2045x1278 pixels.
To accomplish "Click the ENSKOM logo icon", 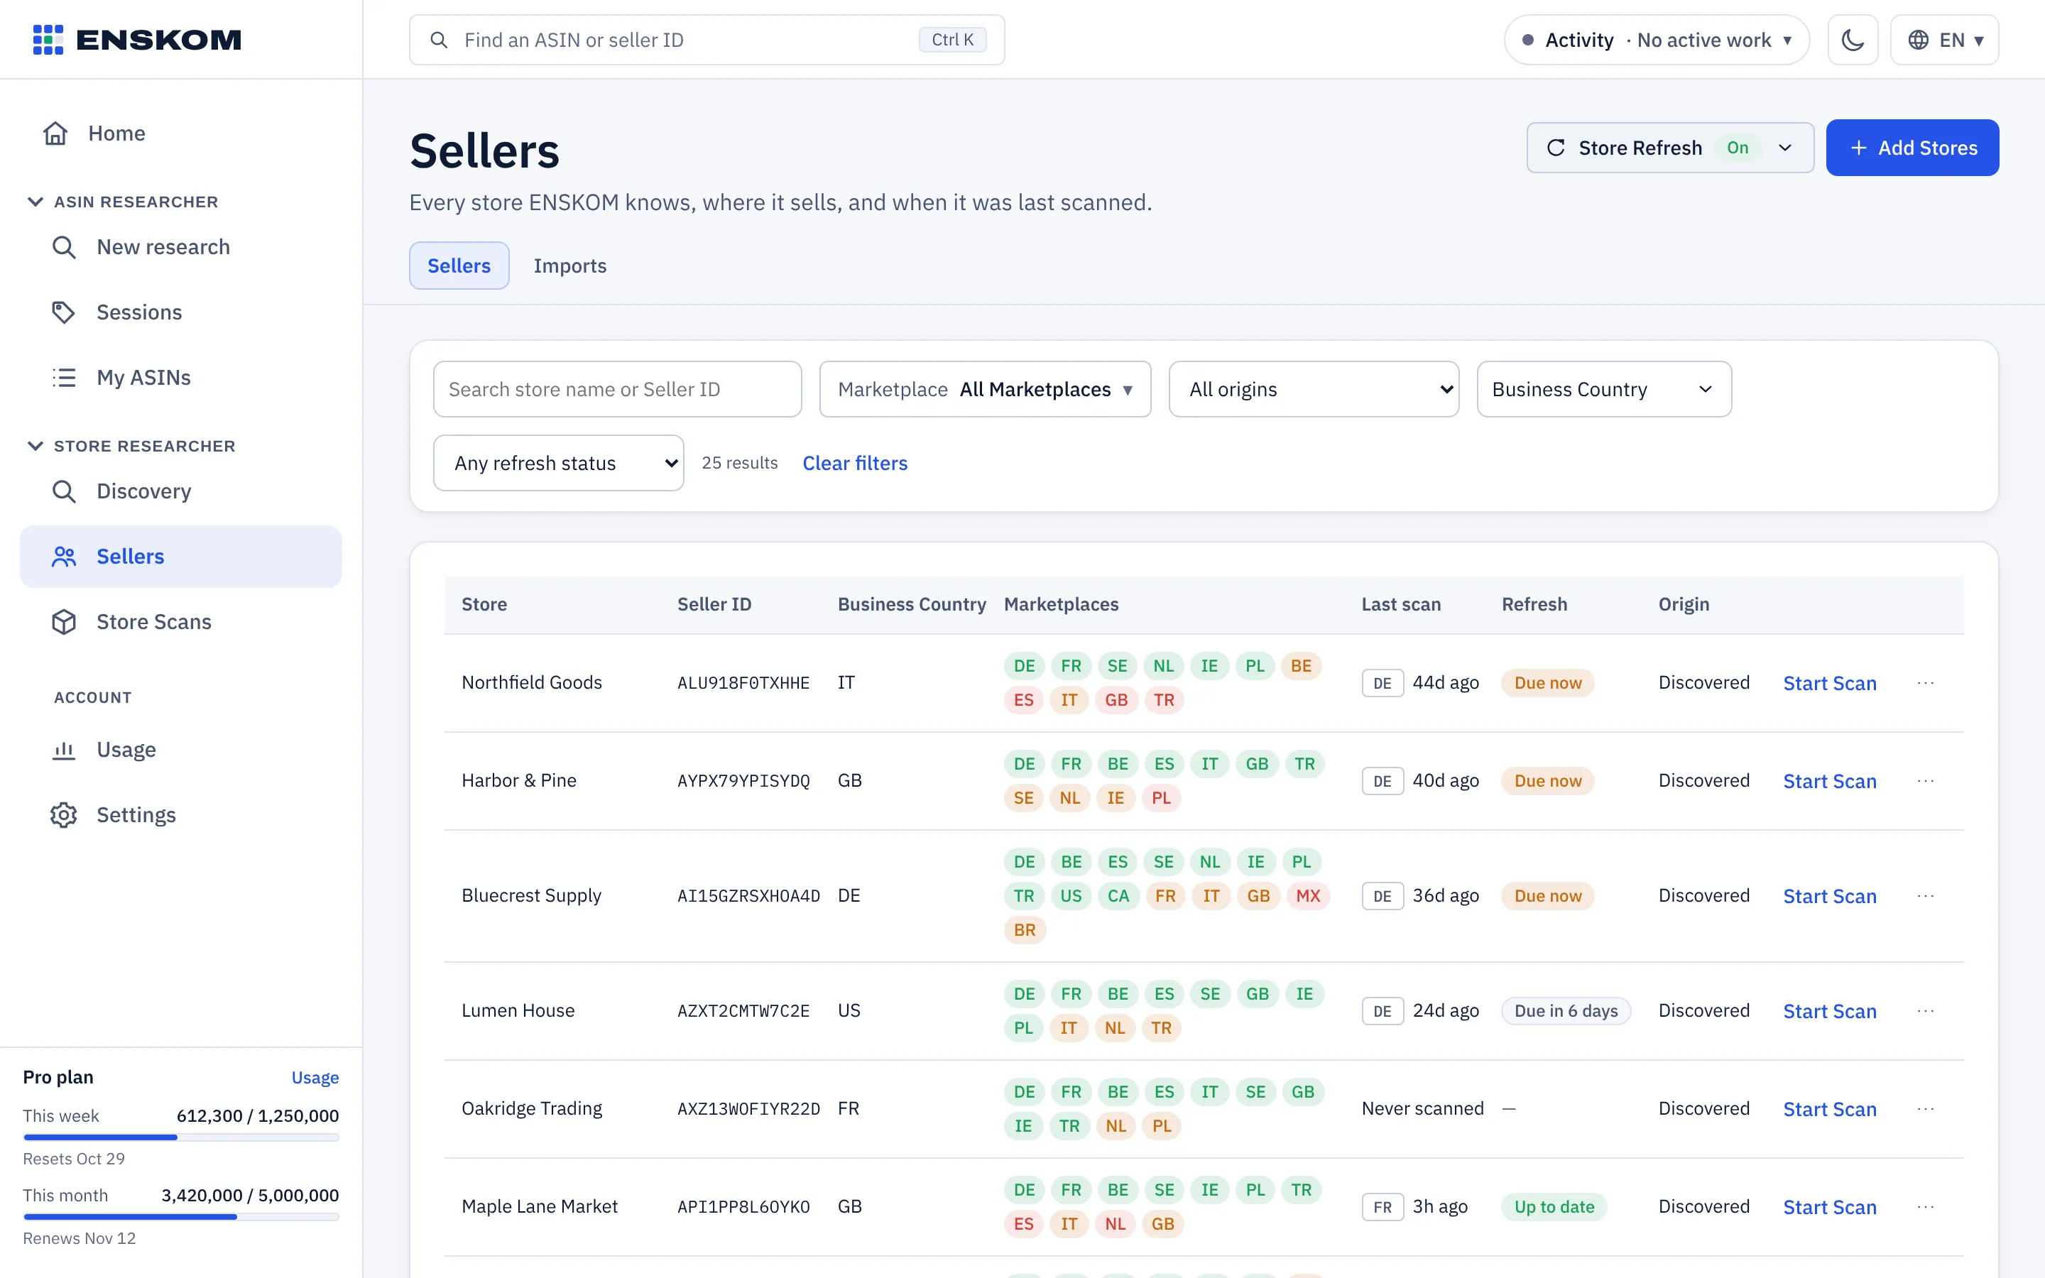I will tap(48, 40).
